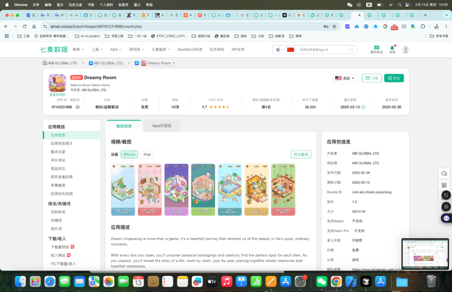The width and height of the screenshot is (452, 292).
Task: Open the 所有书签 folder in bookmarks bar
Action: [x=439, y=36]
